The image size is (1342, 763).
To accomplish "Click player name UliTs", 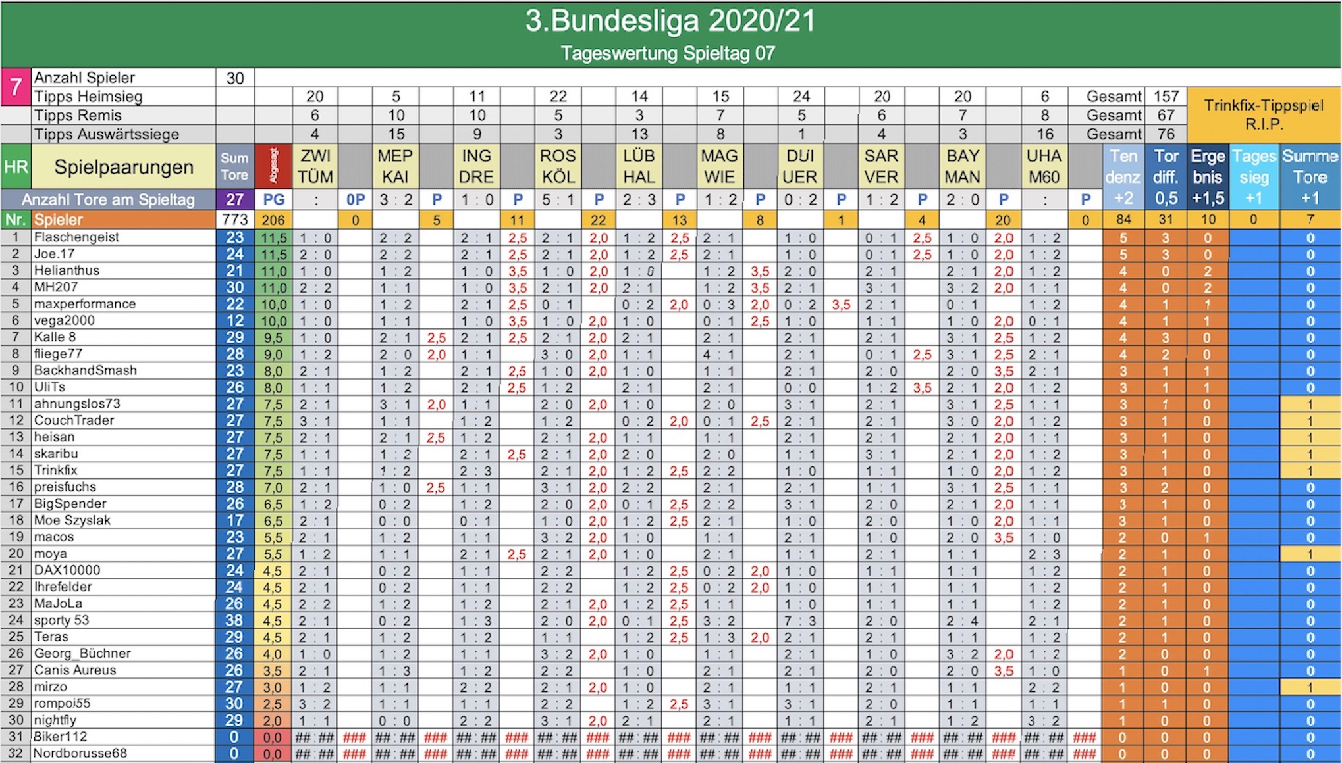I will (x=49, y=387).
